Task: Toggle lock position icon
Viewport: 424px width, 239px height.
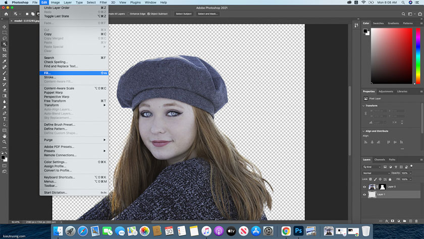Action: 380,179
